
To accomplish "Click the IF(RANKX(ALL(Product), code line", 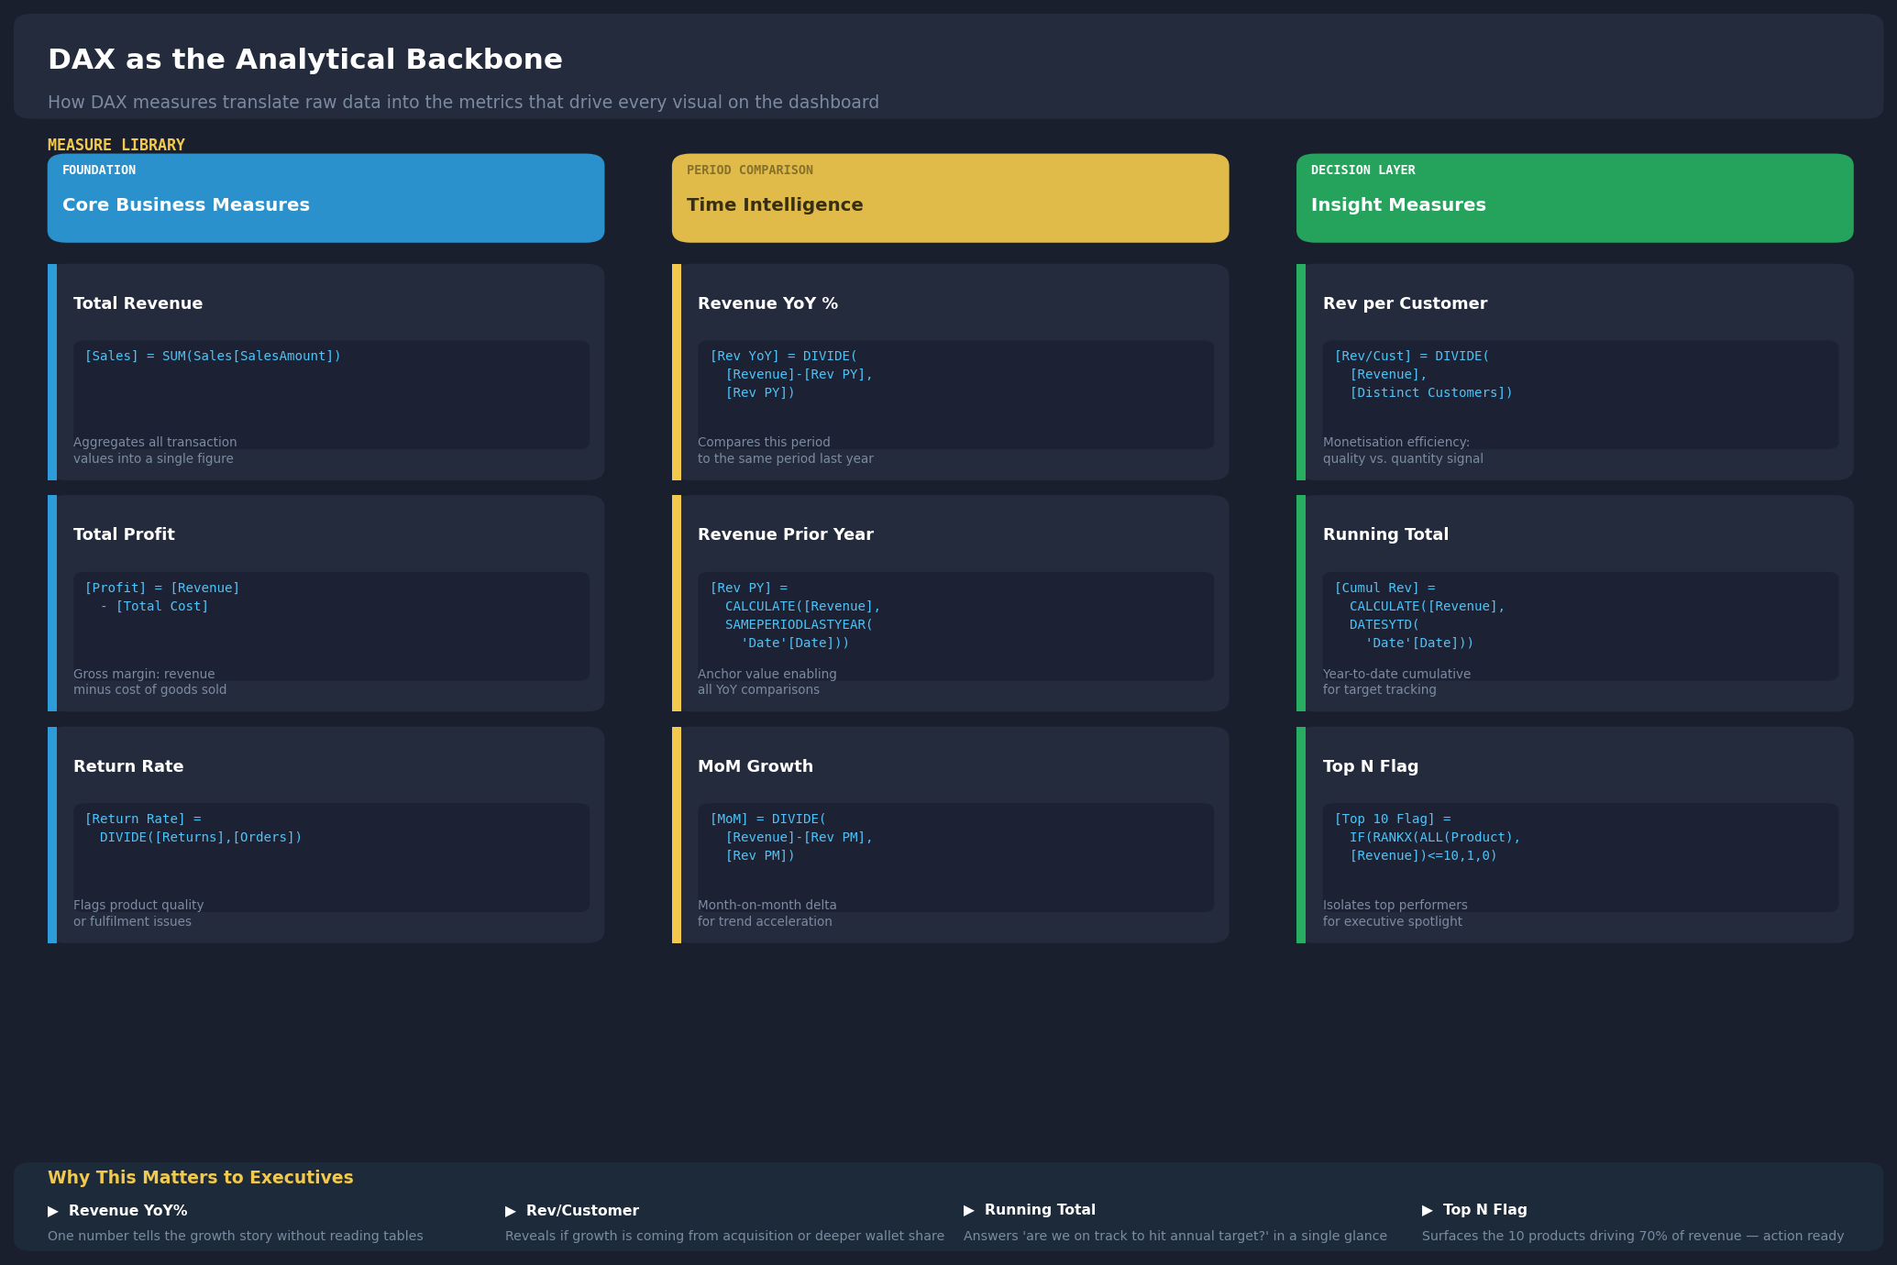I will coord(1435,837).
